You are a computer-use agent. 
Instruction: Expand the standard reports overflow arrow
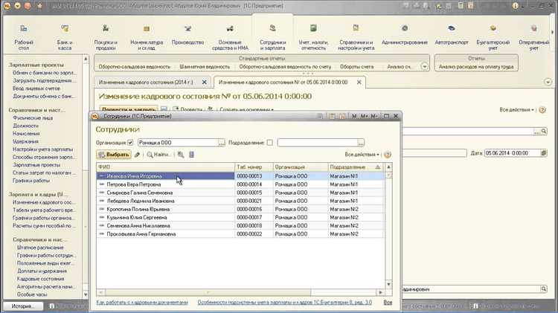(424, 66)
